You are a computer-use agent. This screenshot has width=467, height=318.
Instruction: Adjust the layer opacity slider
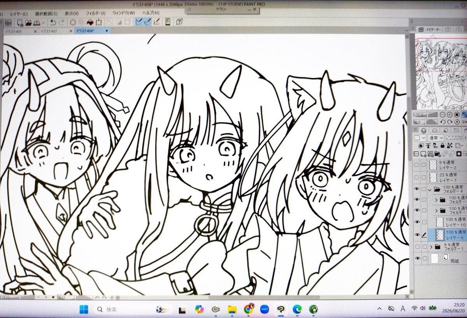pos(455,138)
